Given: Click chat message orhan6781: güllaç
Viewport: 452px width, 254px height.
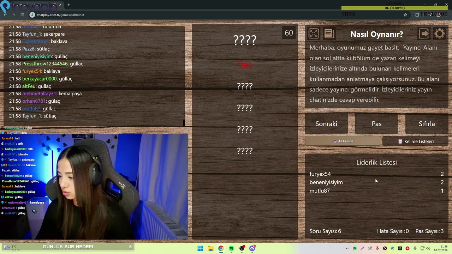Looking at the screenshot, I should (x=35, y=101).
